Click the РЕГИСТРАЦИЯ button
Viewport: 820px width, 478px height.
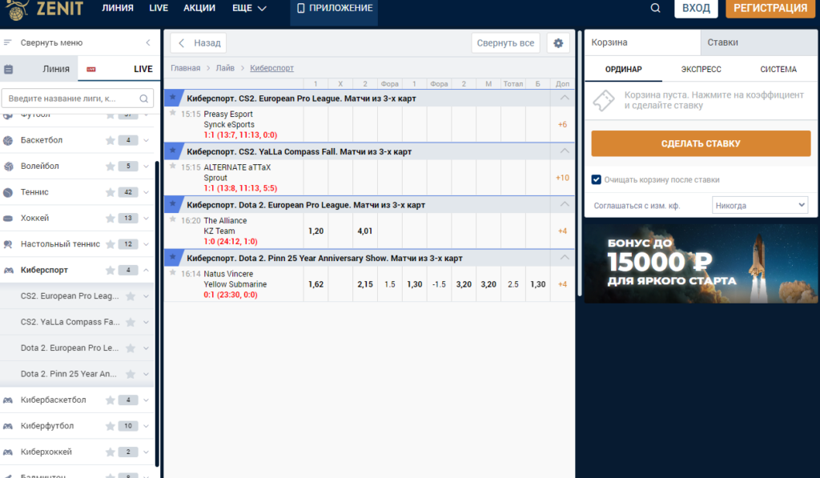click(770, 8)
